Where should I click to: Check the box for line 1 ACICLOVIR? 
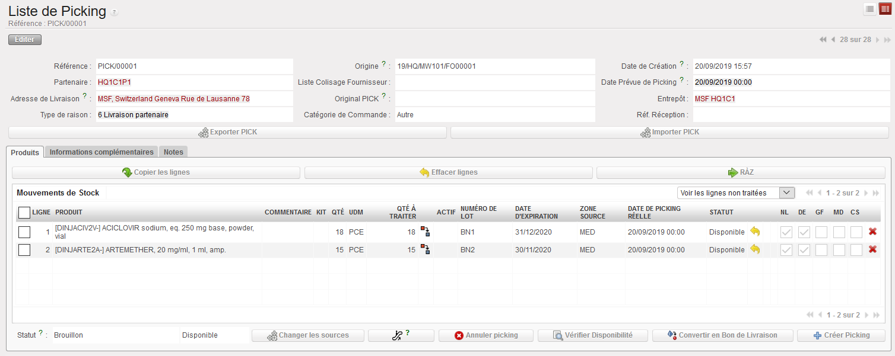click(24, 232)
